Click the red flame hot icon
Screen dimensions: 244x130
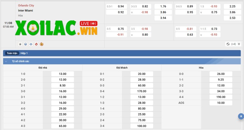(36, 44)
